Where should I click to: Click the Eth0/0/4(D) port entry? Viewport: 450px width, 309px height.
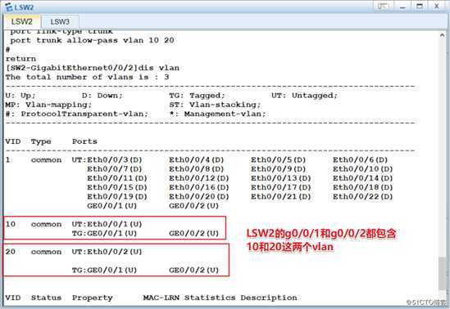coord(196,160)
